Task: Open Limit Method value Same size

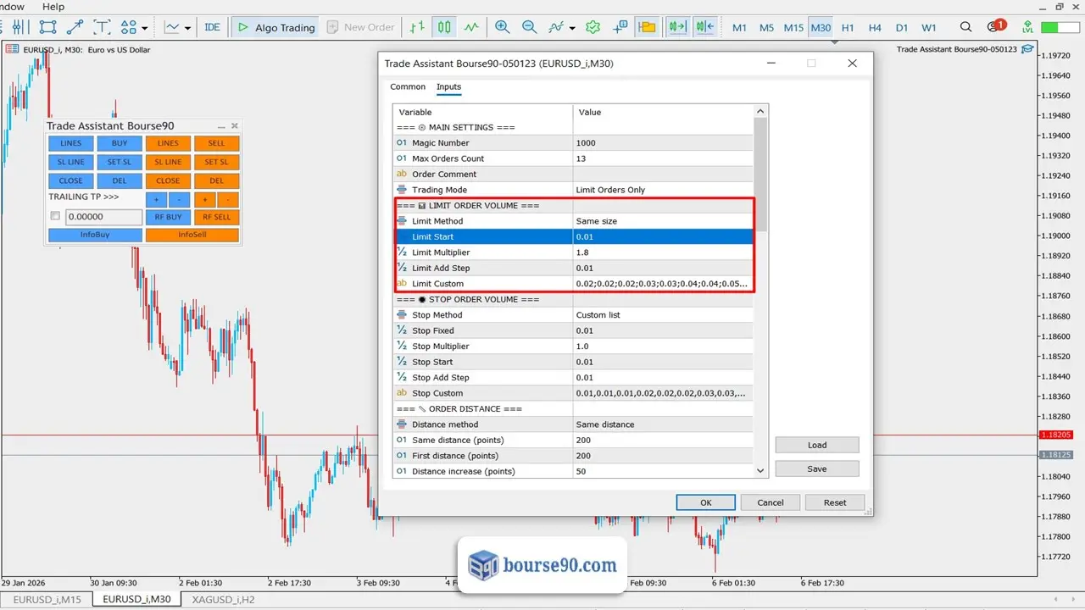Action: pos(663,221)
